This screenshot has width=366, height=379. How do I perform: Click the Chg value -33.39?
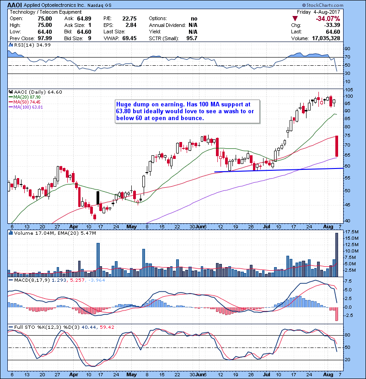[332, 25]
